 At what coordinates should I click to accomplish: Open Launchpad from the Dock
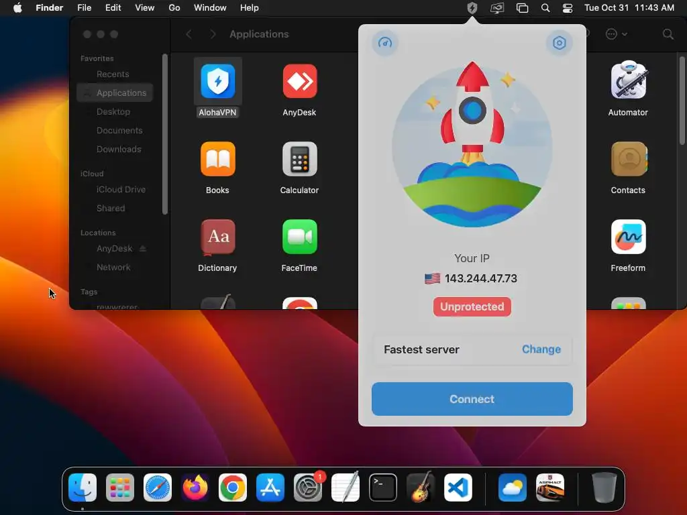click(x=120, y=488)
